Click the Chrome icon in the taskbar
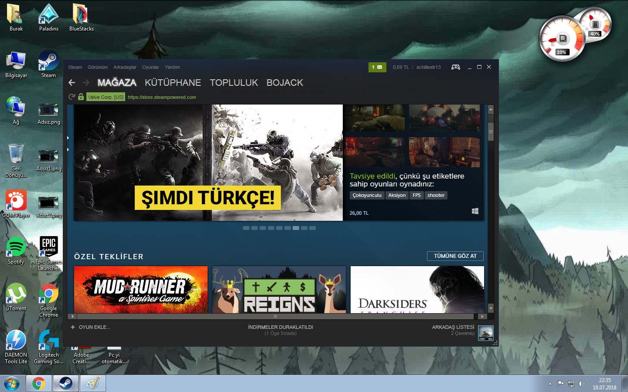Screen dimensions: 628x392 [x=39, y=383]
